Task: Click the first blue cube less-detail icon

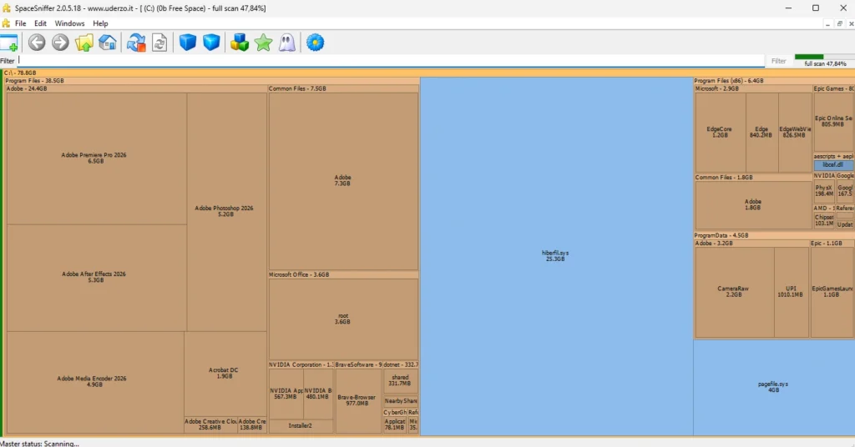Action: [x=188, y=43]
